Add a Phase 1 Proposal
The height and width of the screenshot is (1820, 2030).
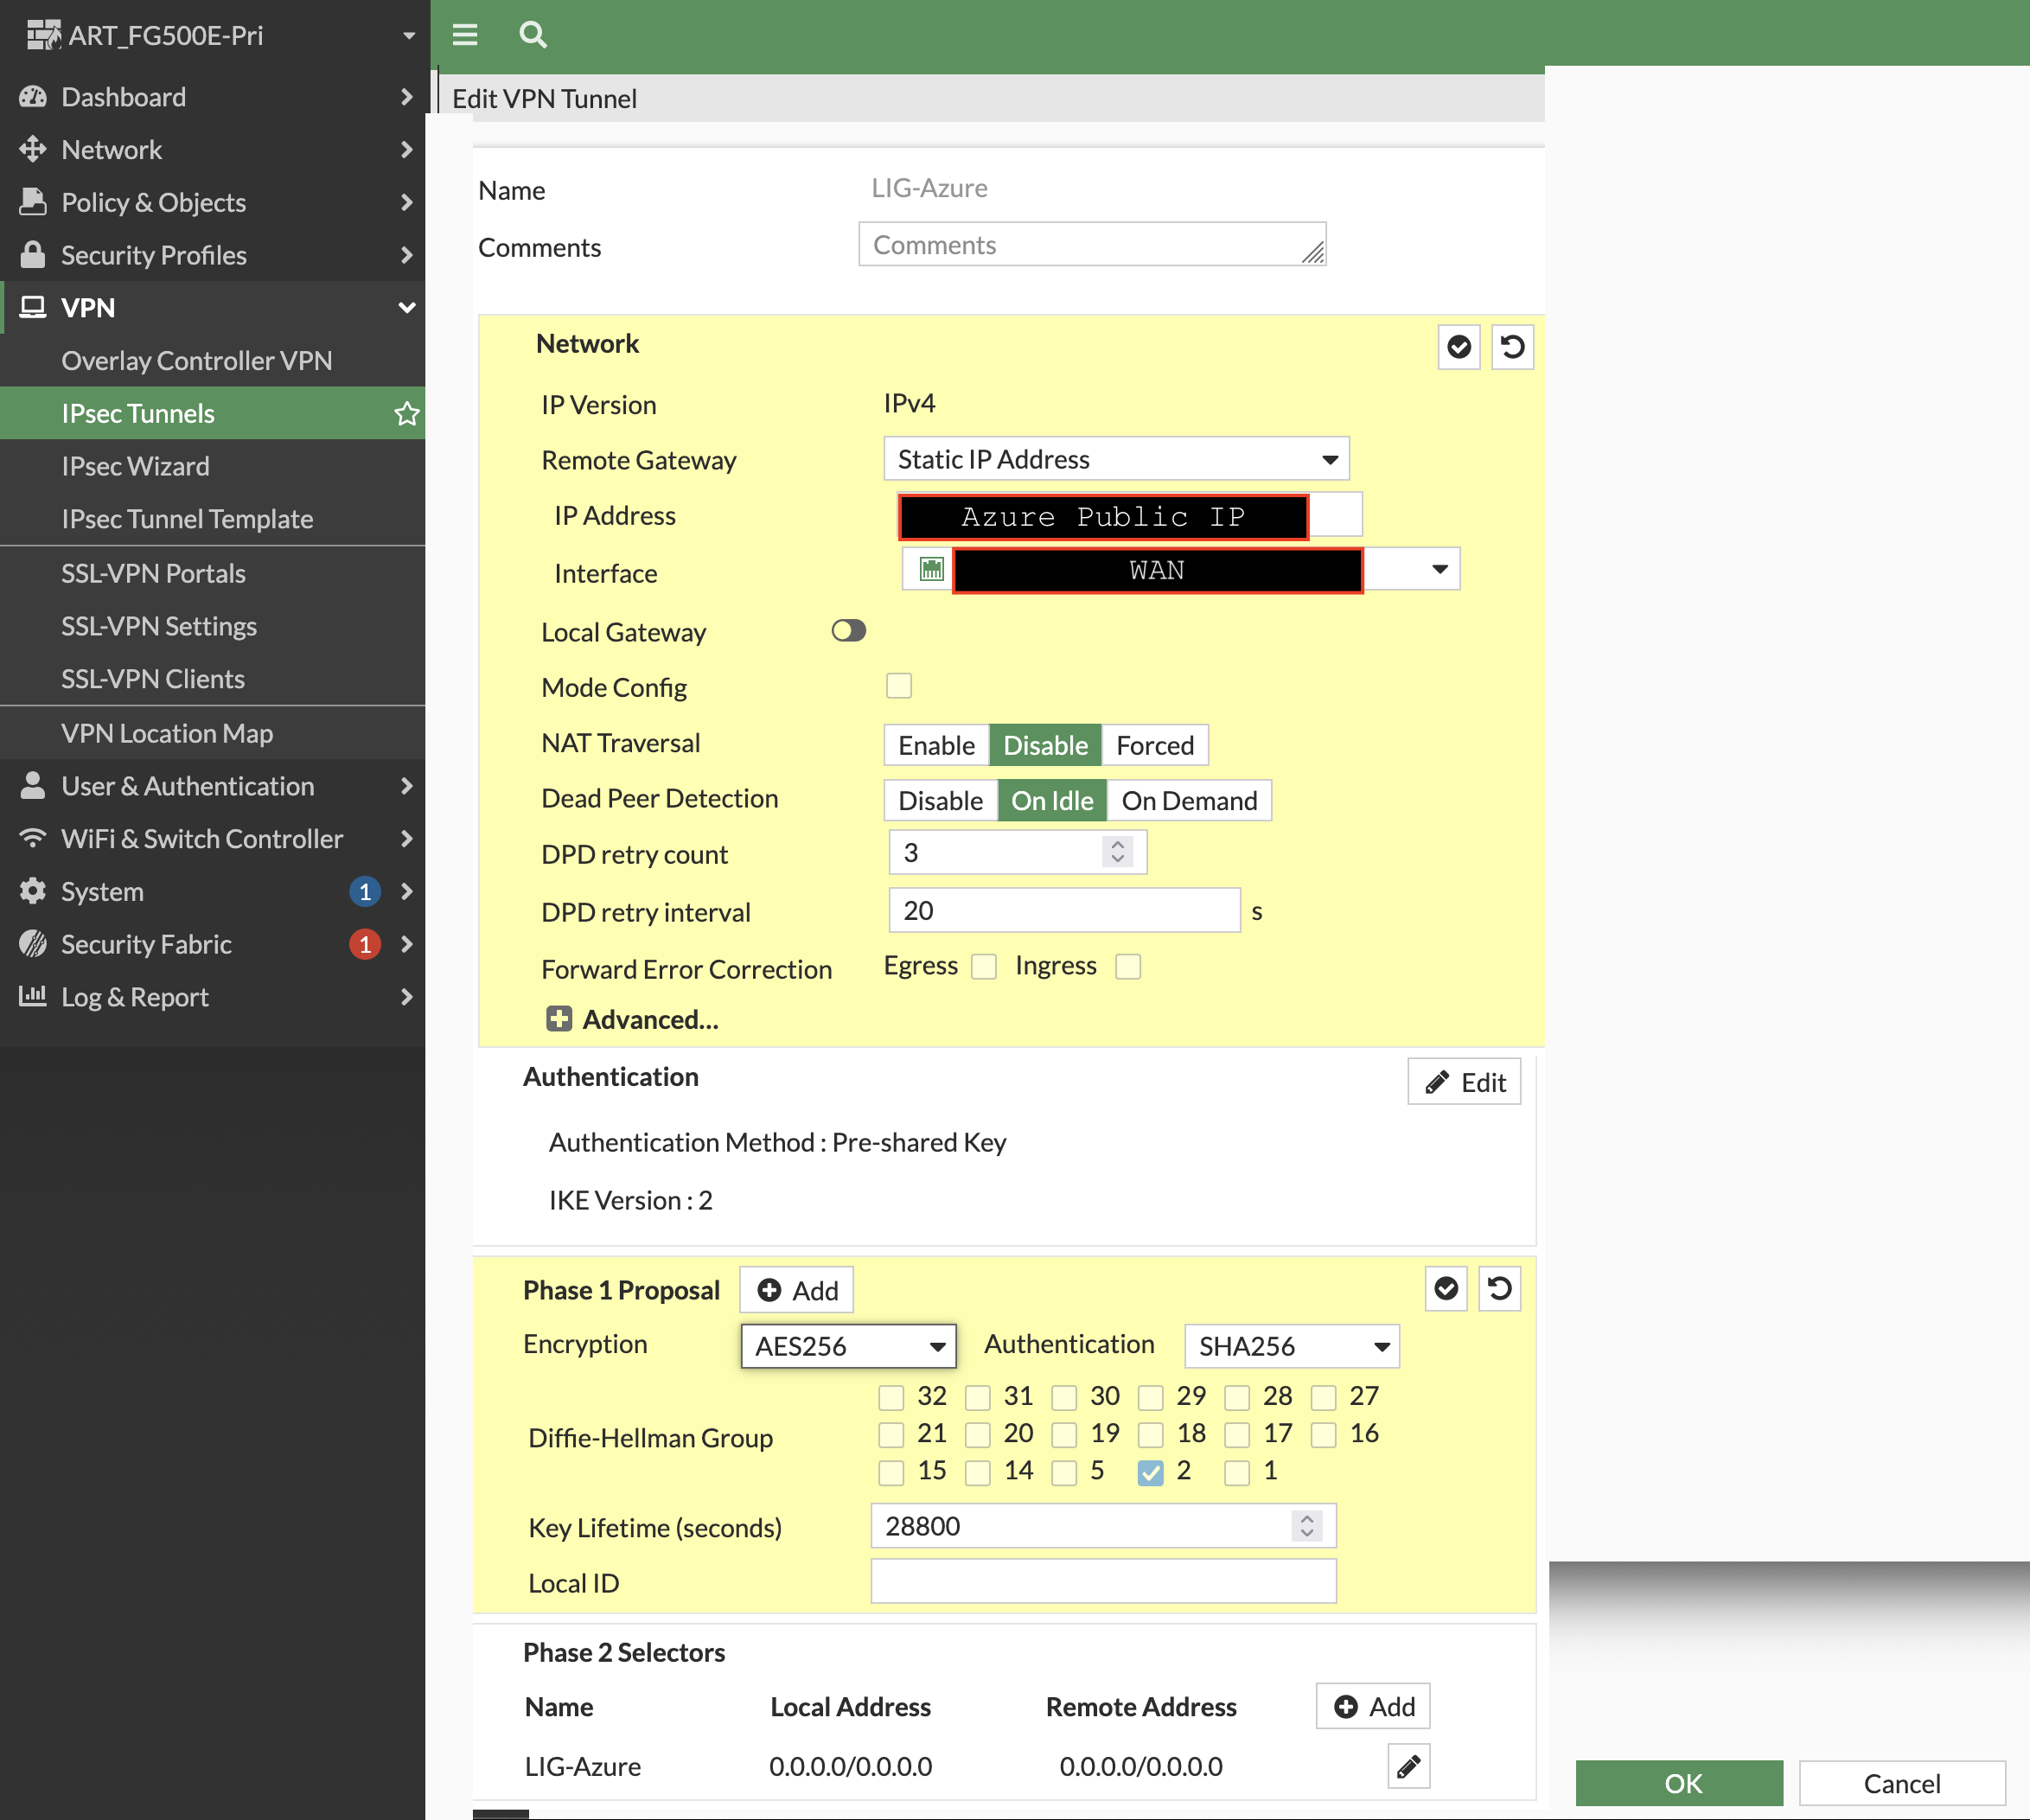click(x=797, y=1290)
